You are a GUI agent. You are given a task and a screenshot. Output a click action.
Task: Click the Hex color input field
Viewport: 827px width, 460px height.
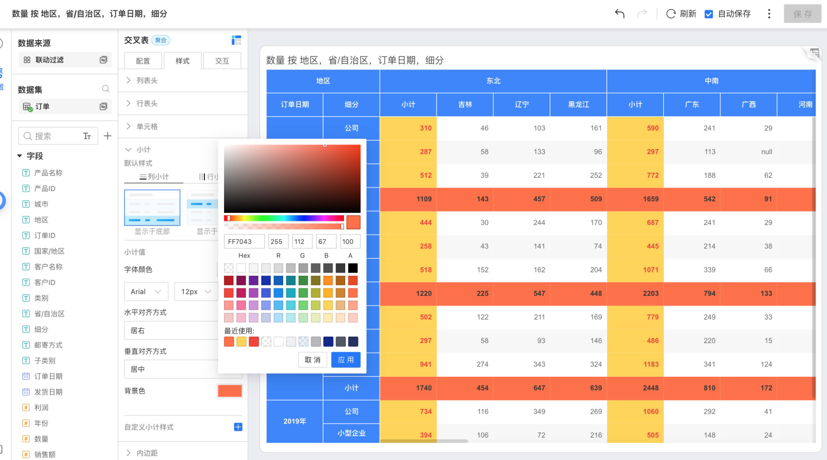point(244,241)
